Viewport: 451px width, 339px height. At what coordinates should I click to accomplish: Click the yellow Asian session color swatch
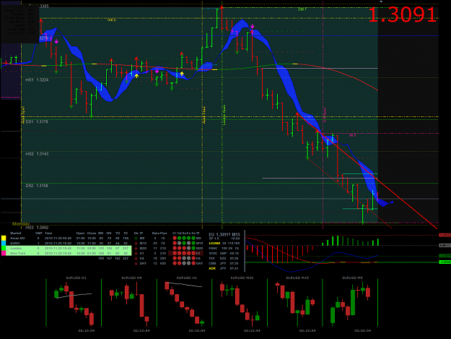4,239
